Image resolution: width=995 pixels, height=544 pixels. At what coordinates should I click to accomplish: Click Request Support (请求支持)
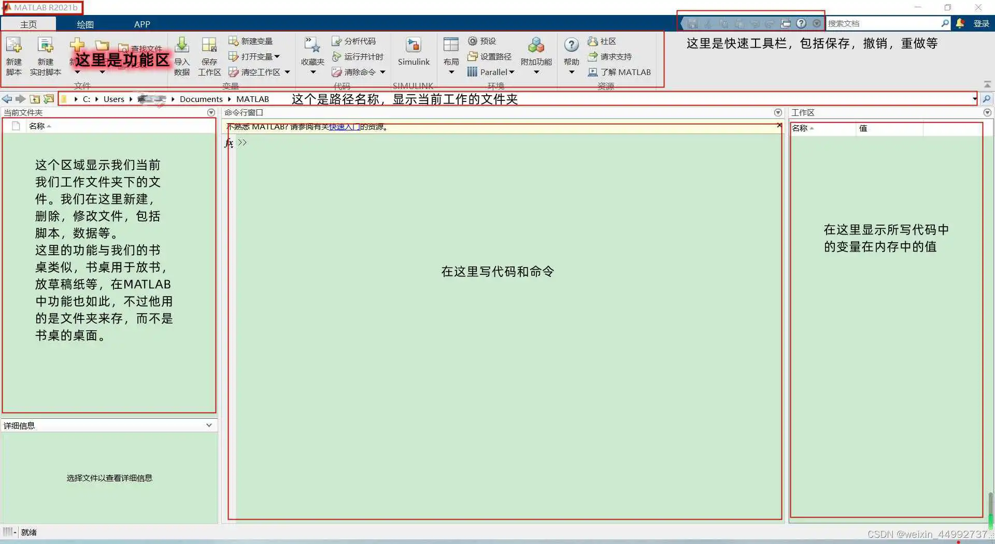pos(610,56)
